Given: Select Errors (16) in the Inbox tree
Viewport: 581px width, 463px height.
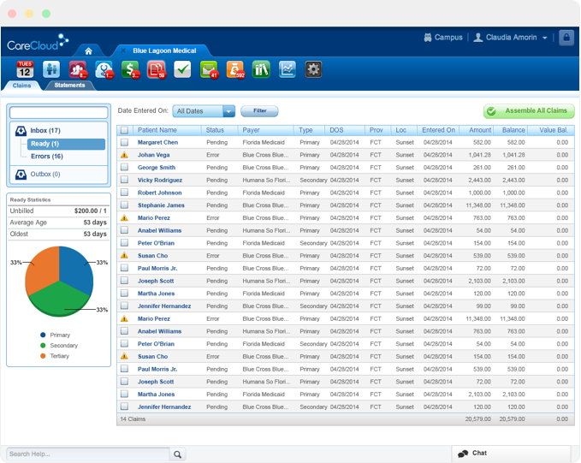Looking at the screenshot, I should (47, 157).
